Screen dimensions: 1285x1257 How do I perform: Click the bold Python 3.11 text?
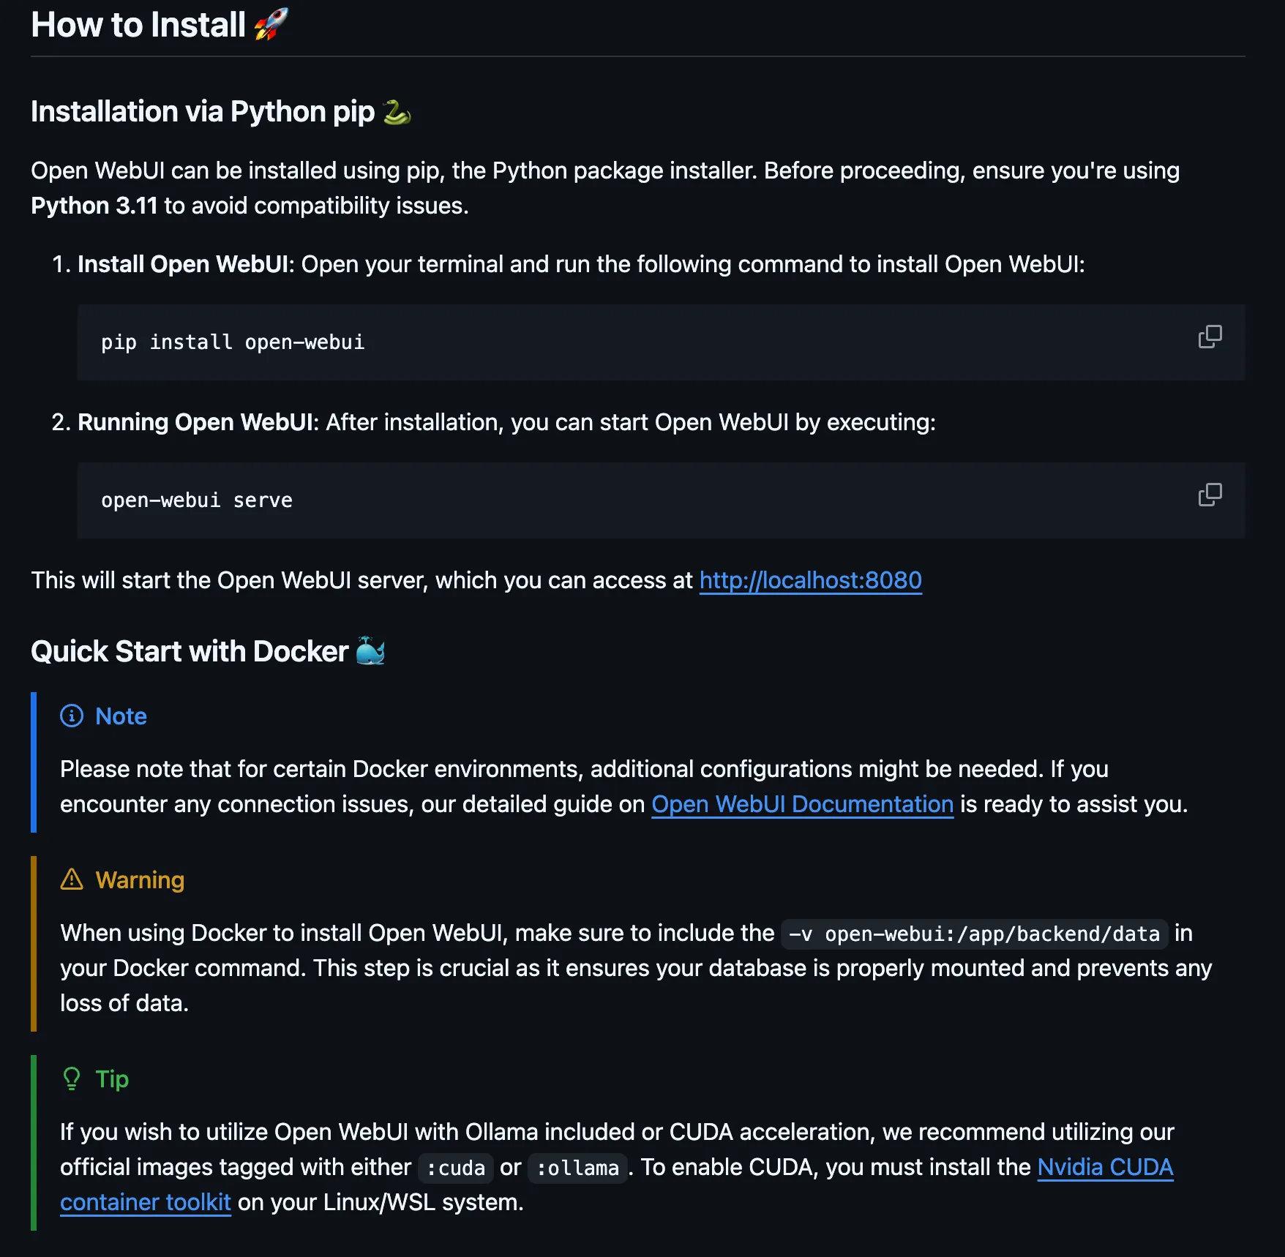[94, 206]
